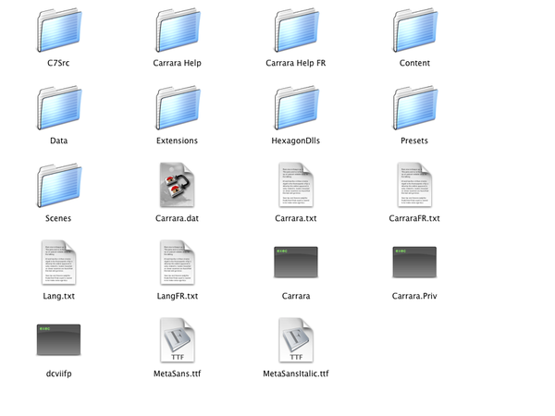555x416 pixels.
Task: Click the Data folder name
Action: point(59,141)
